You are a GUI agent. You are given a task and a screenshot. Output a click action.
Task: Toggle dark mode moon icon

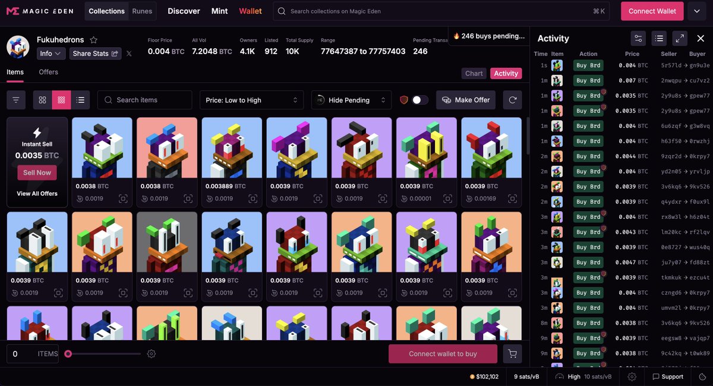pyautogui.click(x=703, y=376)
